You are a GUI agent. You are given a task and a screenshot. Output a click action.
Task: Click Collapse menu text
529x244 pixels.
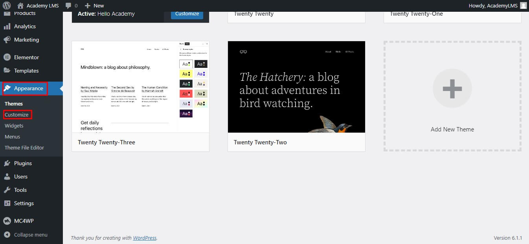point(31,235)
